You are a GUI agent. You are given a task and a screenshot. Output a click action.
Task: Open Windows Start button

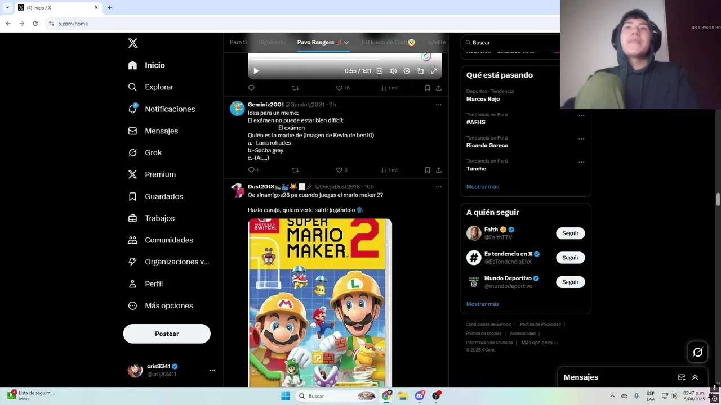pos(286,396)
